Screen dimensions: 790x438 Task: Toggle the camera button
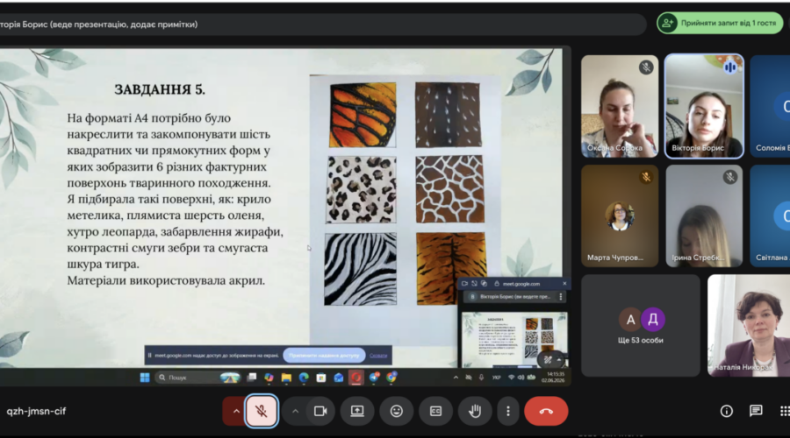tap(320, 411)
